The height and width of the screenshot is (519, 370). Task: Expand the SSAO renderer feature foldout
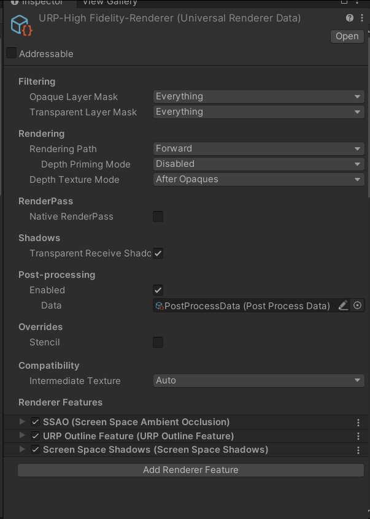pyautogui.click(x=21, y=421)
